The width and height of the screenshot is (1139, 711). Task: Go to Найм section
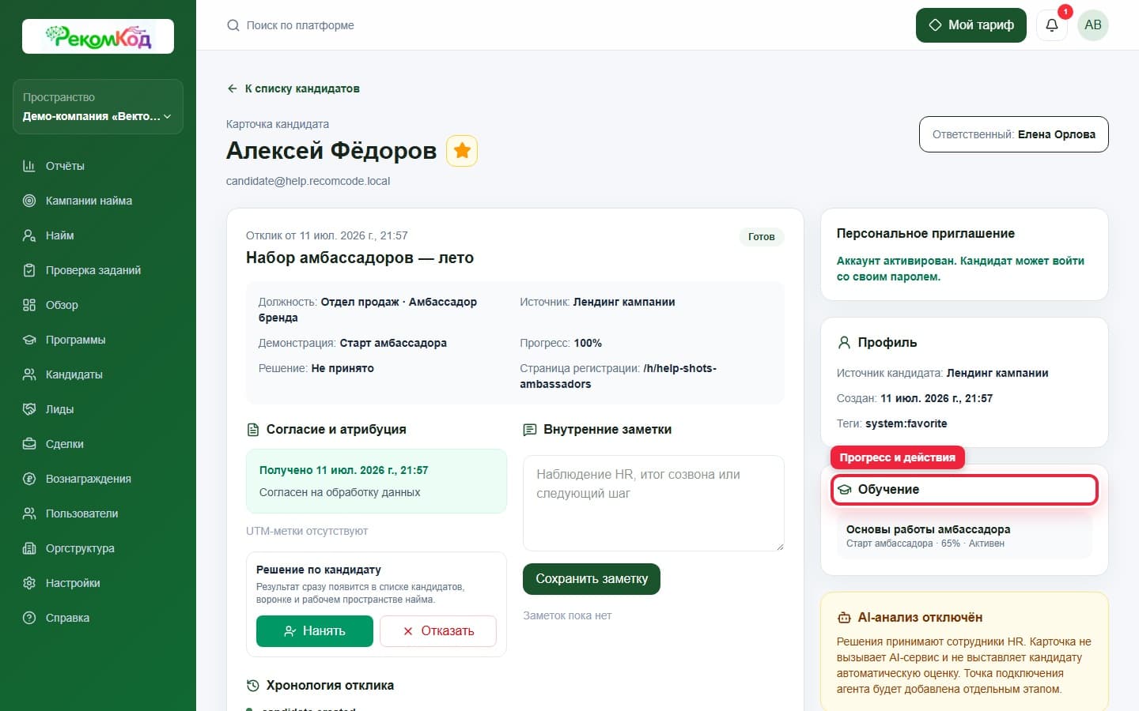pyautogui.click(x=98, y=235)
